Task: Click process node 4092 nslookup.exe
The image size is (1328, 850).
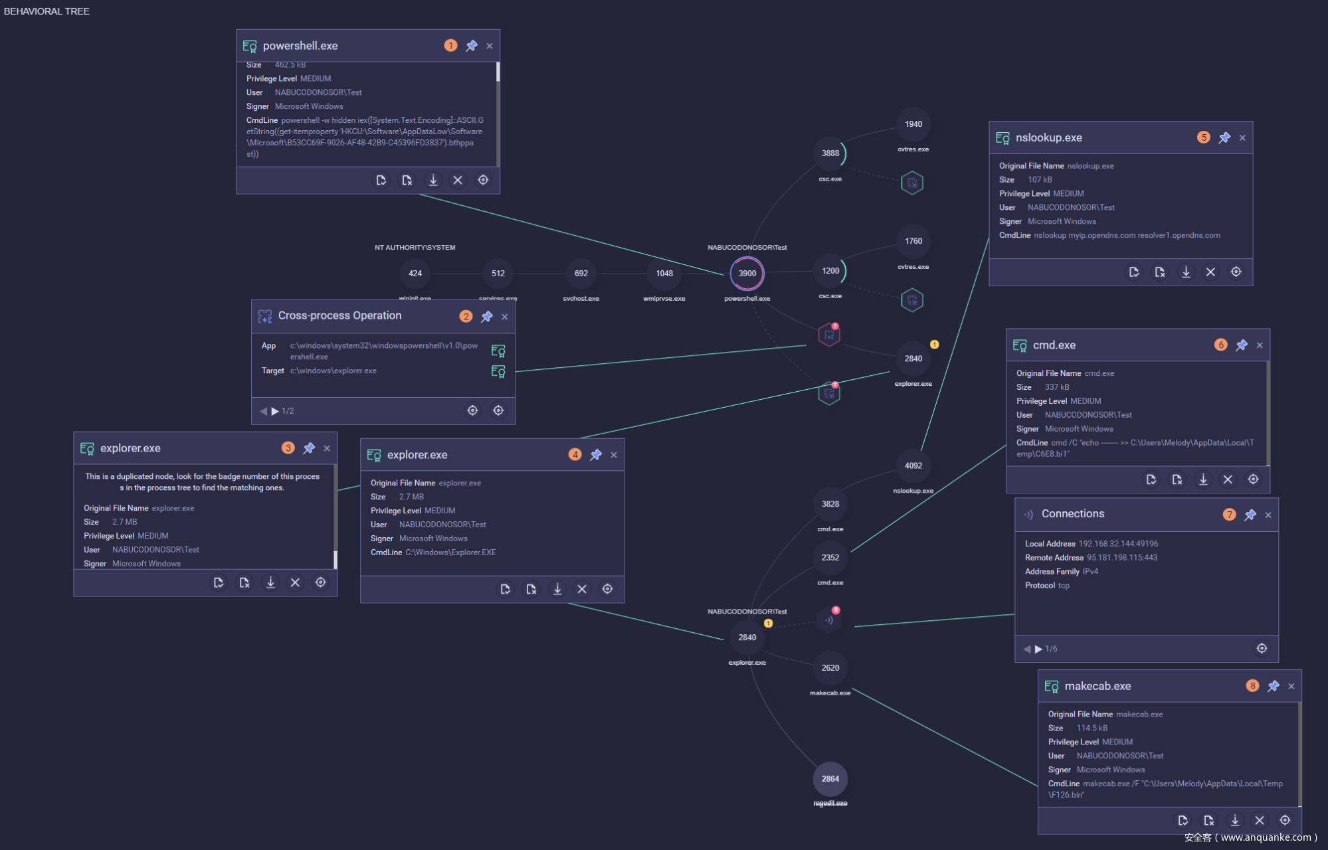Action: [913, 466]
